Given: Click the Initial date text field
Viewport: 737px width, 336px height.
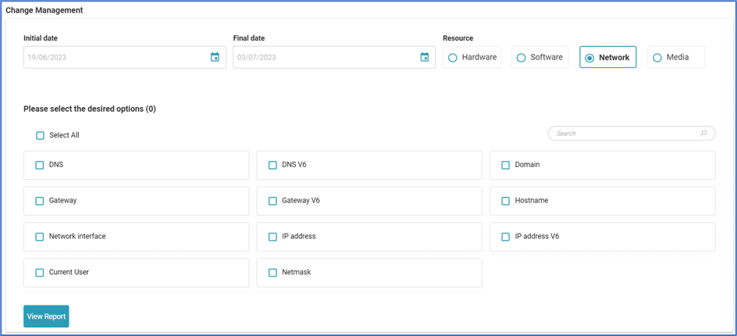Looking at the screenshot, I should [x=113, y=57].
